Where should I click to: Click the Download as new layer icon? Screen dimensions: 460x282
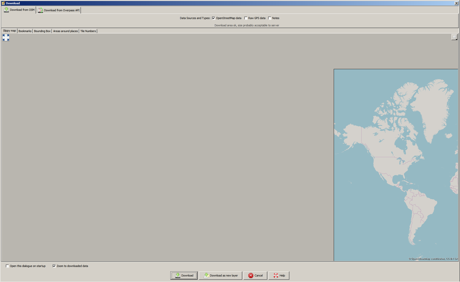(206, 275)
